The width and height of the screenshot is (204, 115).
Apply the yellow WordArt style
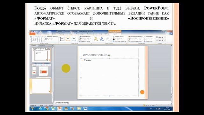pos(96,39)
